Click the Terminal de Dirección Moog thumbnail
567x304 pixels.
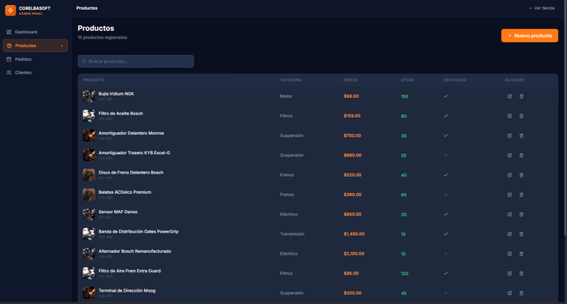coord(89,293)
